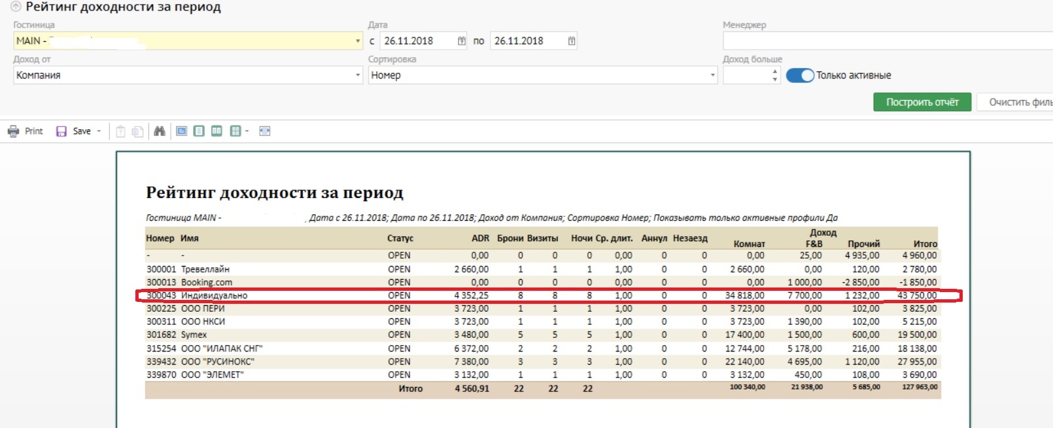Viewport: 1053px width, 428px height.
Task: Select the two-page view icon
Action: coord(216,131)
